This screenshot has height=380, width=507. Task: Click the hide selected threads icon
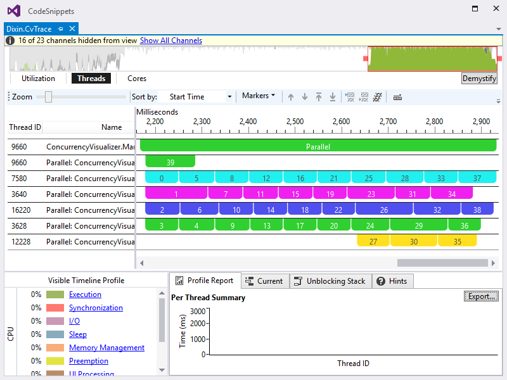pos(350,97)
